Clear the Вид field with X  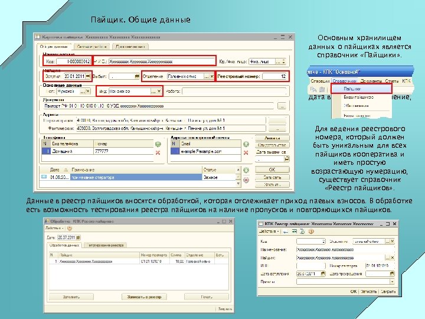tap(159, 92)
